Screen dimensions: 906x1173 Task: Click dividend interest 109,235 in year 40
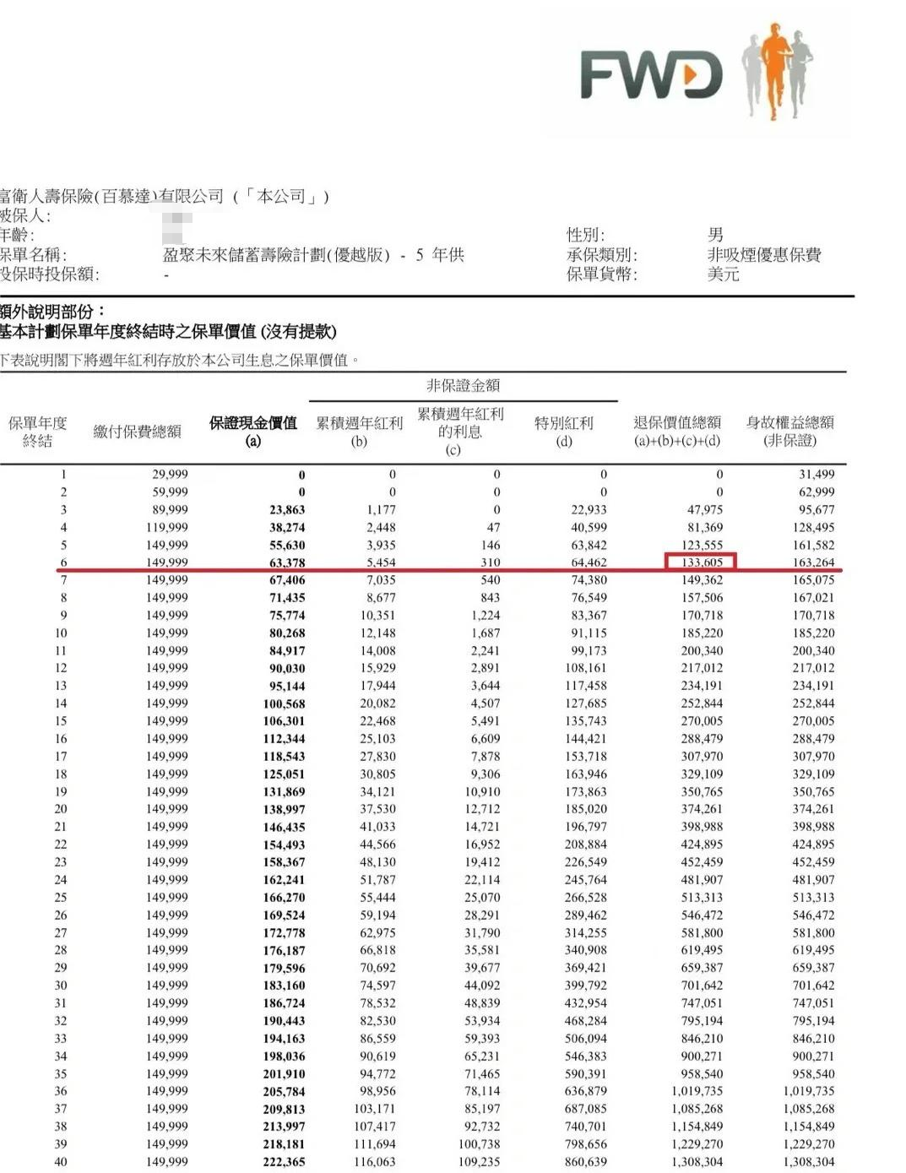pos(479,1162)
